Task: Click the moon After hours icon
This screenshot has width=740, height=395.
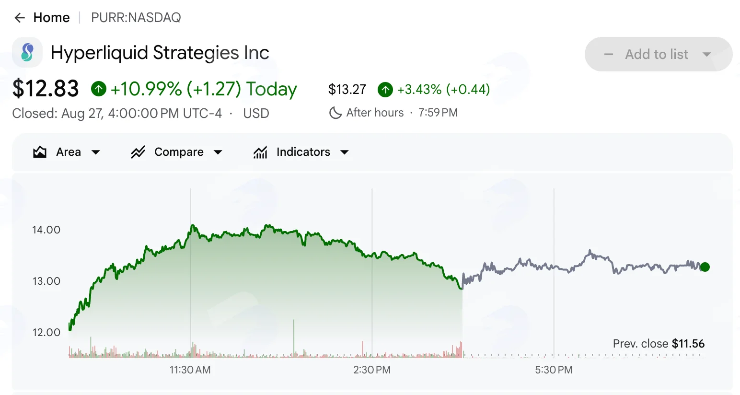Action: 335,113
